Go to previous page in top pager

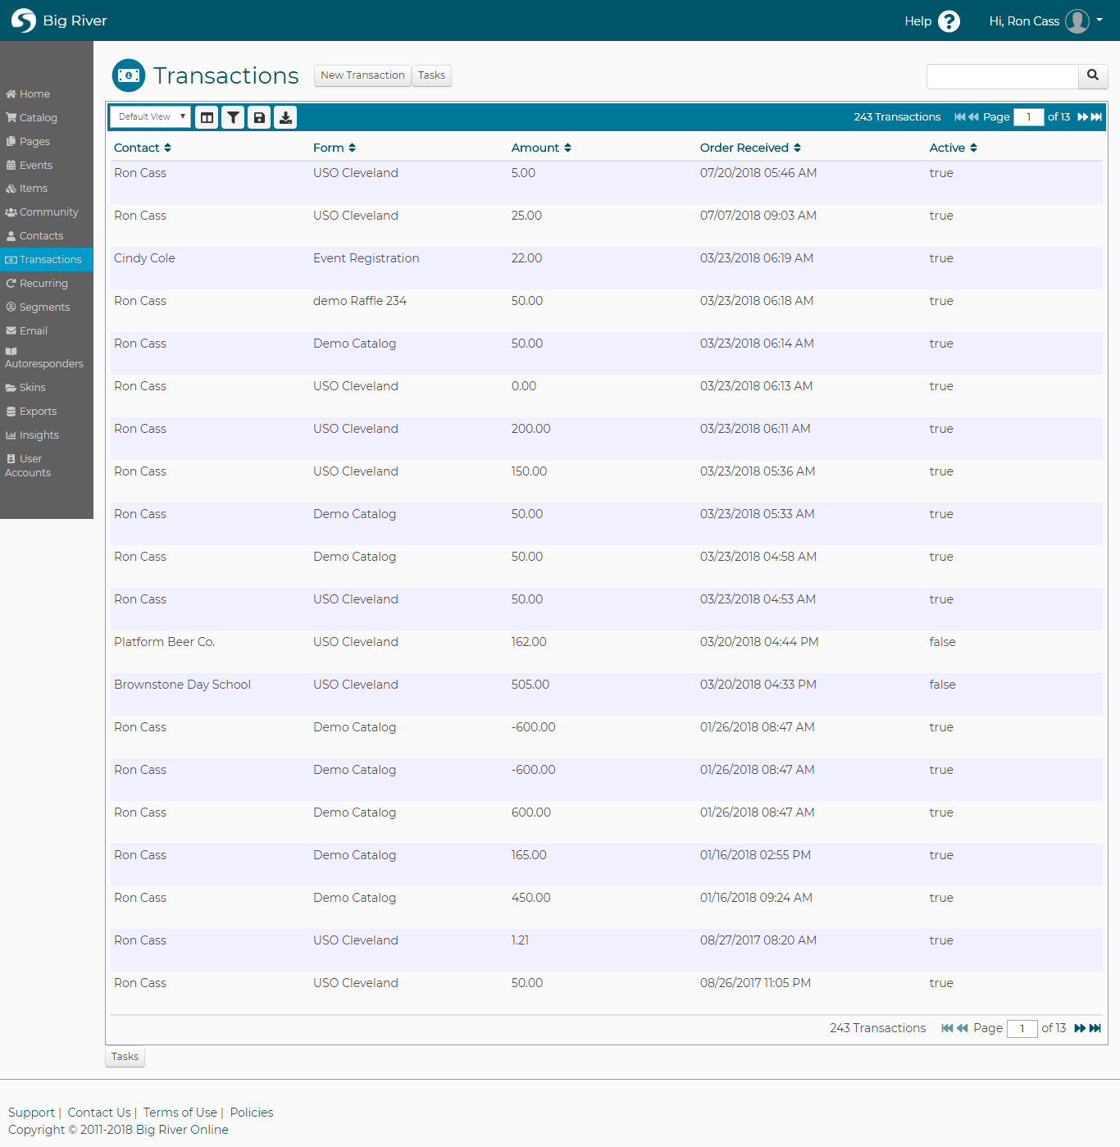[973, 117]
